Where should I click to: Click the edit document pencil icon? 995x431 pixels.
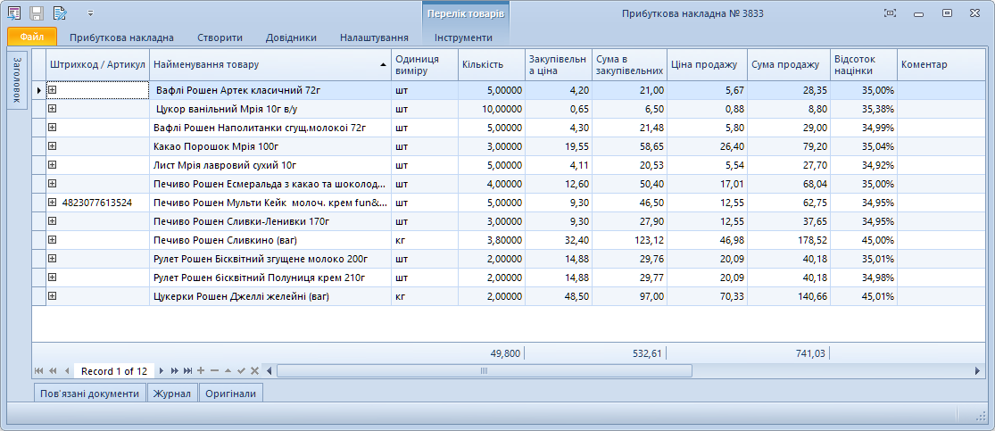[x=60, y=13]
